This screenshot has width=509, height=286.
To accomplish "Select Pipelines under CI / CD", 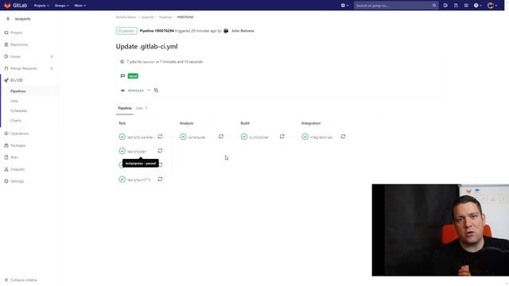I will [x=17, y=91].
